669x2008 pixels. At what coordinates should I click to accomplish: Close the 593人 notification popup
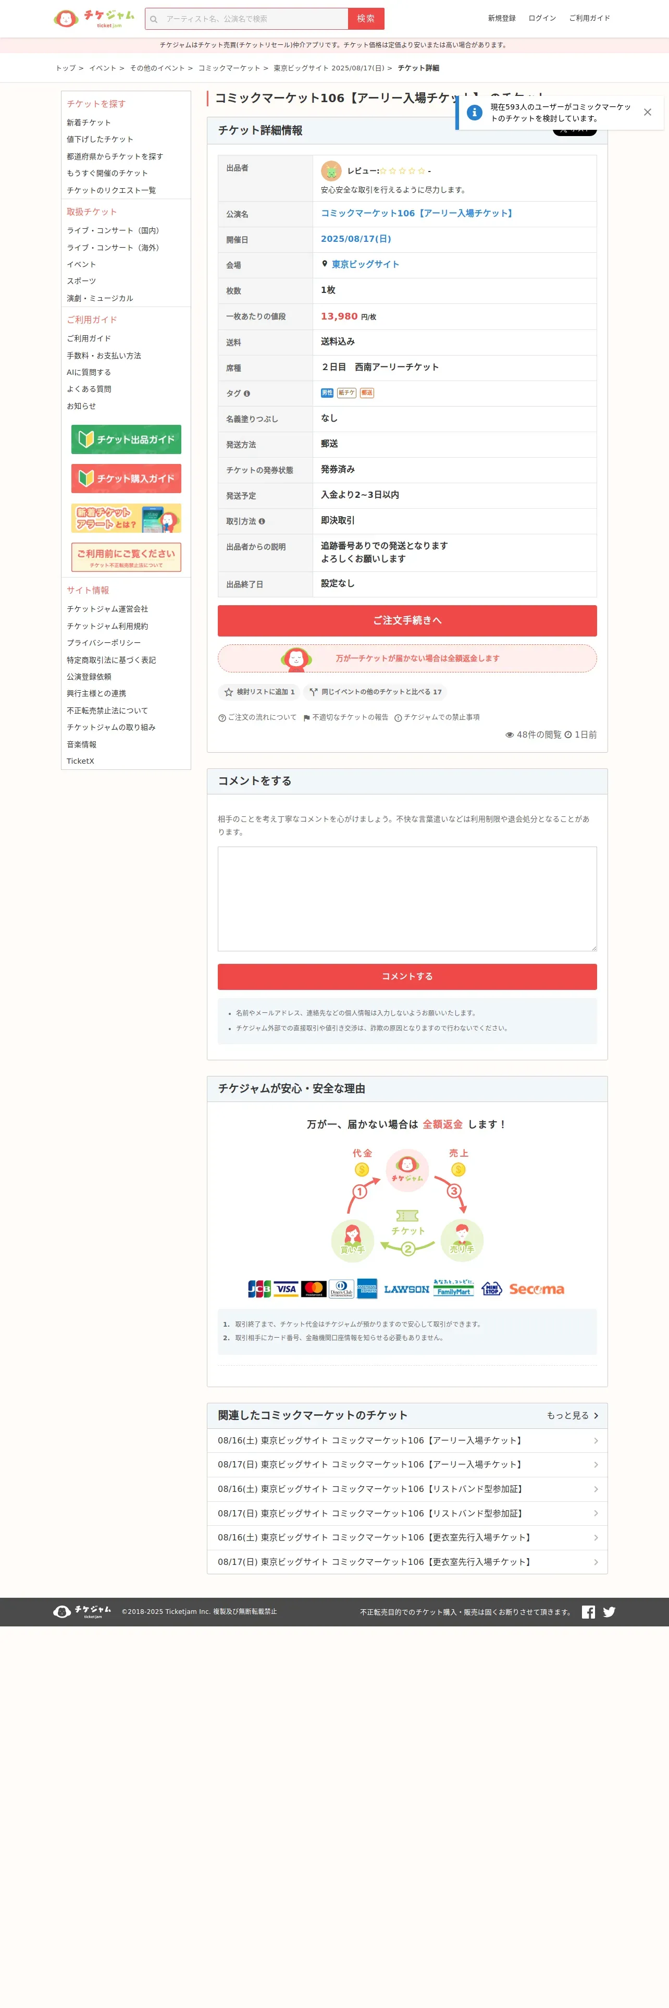pyautogui.click(x=647, y=112)
